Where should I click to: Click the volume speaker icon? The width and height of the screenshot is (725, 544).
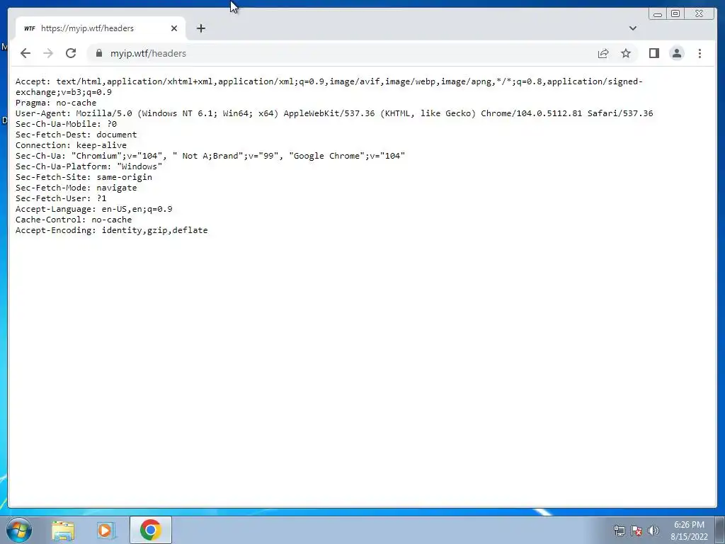click(x=653, y=531)
